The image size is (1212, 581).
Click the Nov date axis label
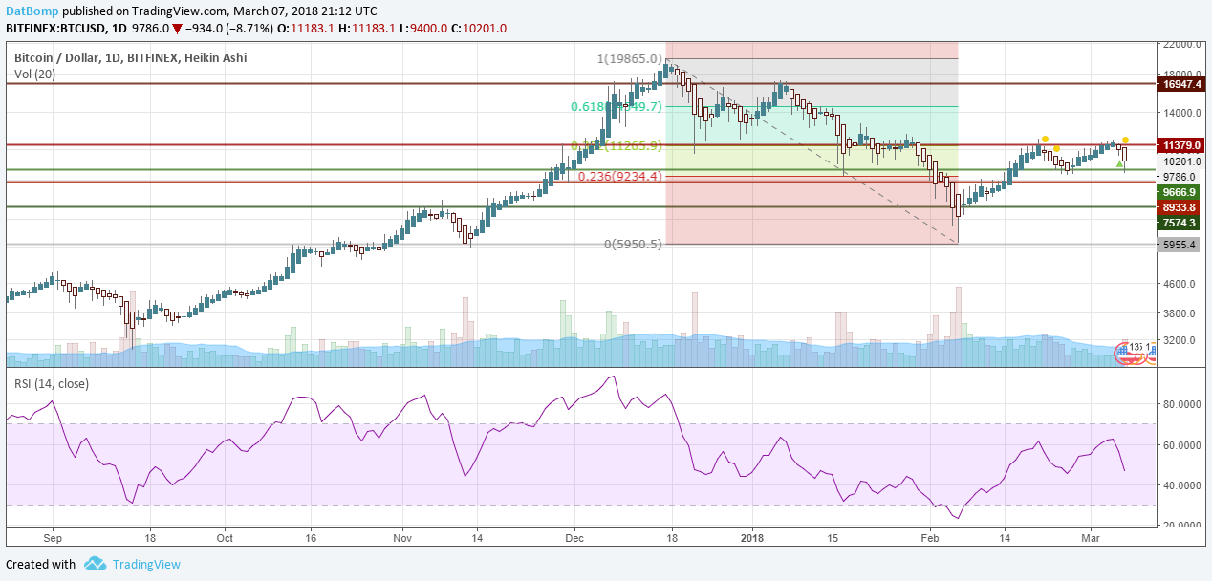pyautogui.click(x=402, y=539)
